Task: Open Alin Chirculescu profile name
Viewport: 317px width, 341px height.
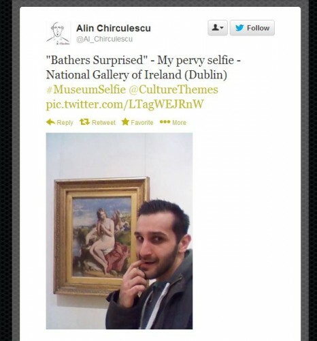Action: pos(114,28)
